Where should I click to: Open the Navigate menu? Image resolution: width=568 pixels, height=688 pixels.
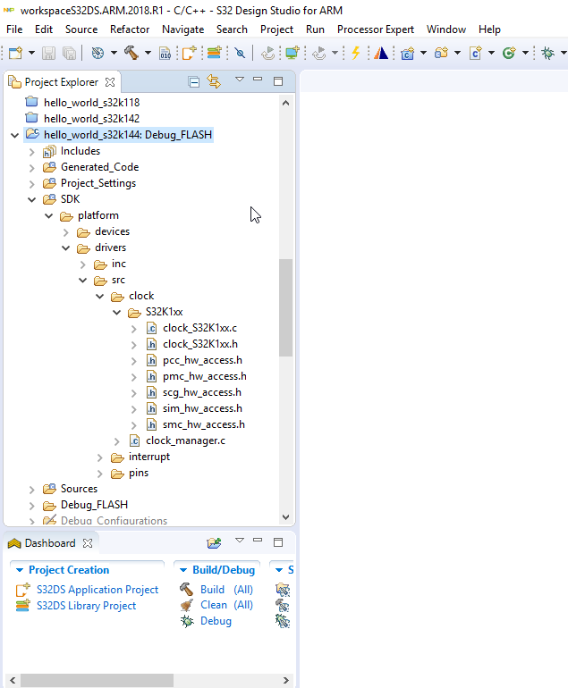(182, 29)
